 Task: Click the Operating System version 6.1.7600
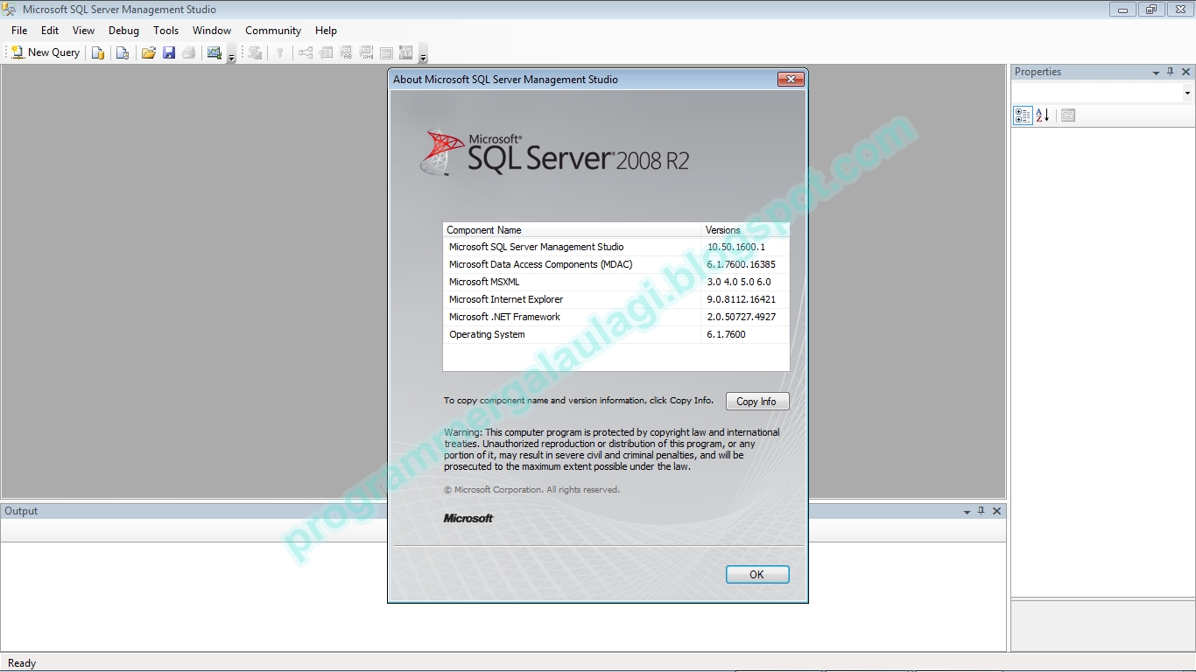click(x=727, y=334)
